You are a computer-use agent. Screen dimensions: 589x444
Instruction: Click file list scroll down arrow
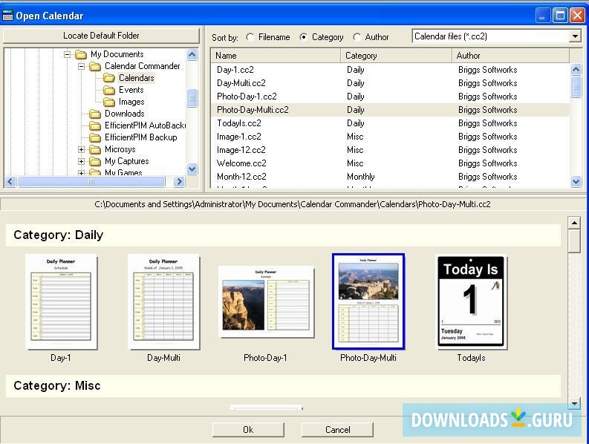pyautogui.click(x=576, y=182)
